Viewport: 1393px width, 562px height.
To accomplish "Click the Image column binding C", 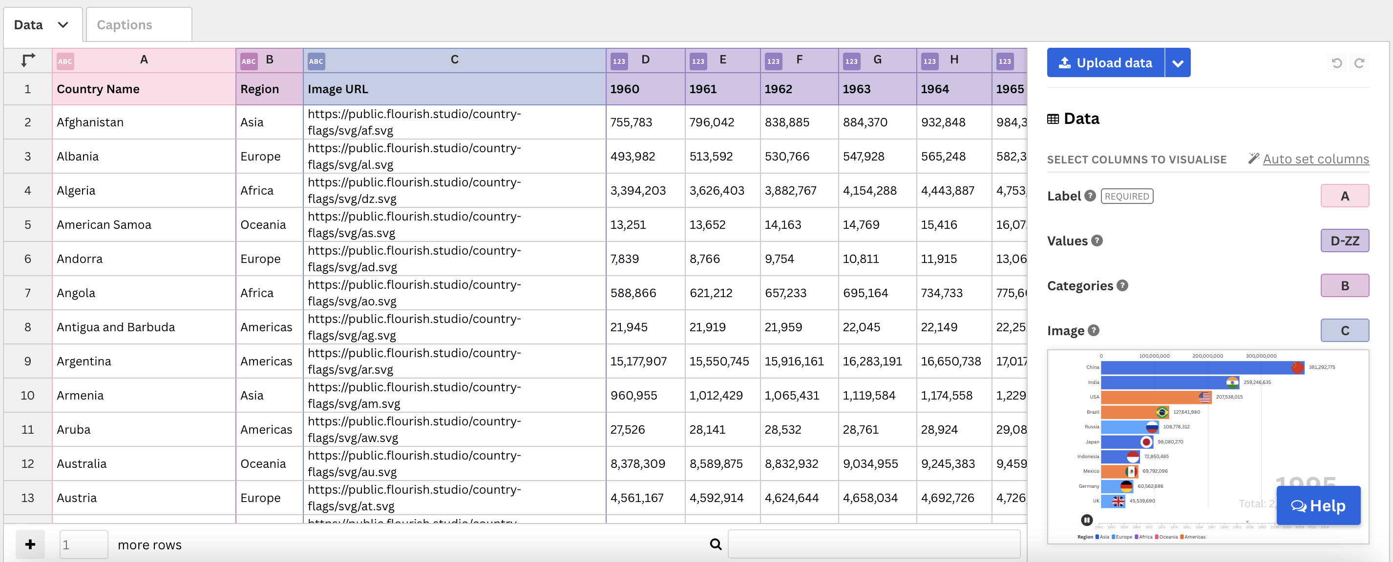I will pyautogui.click(x=1344, y=330).
